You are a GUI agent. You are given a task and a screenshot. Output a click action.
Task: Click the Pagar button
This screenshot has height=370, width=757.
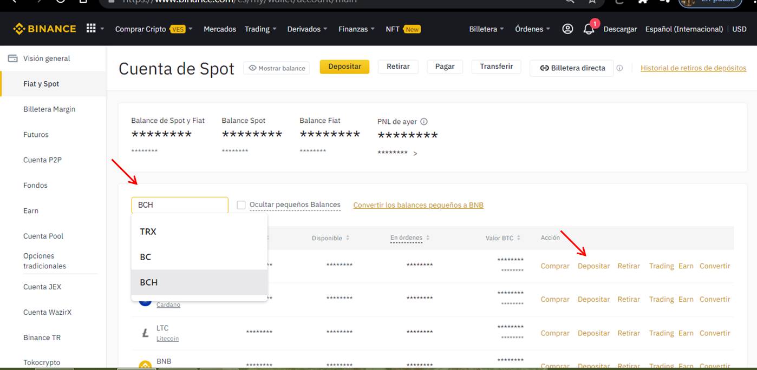click(x=445, y=67)
